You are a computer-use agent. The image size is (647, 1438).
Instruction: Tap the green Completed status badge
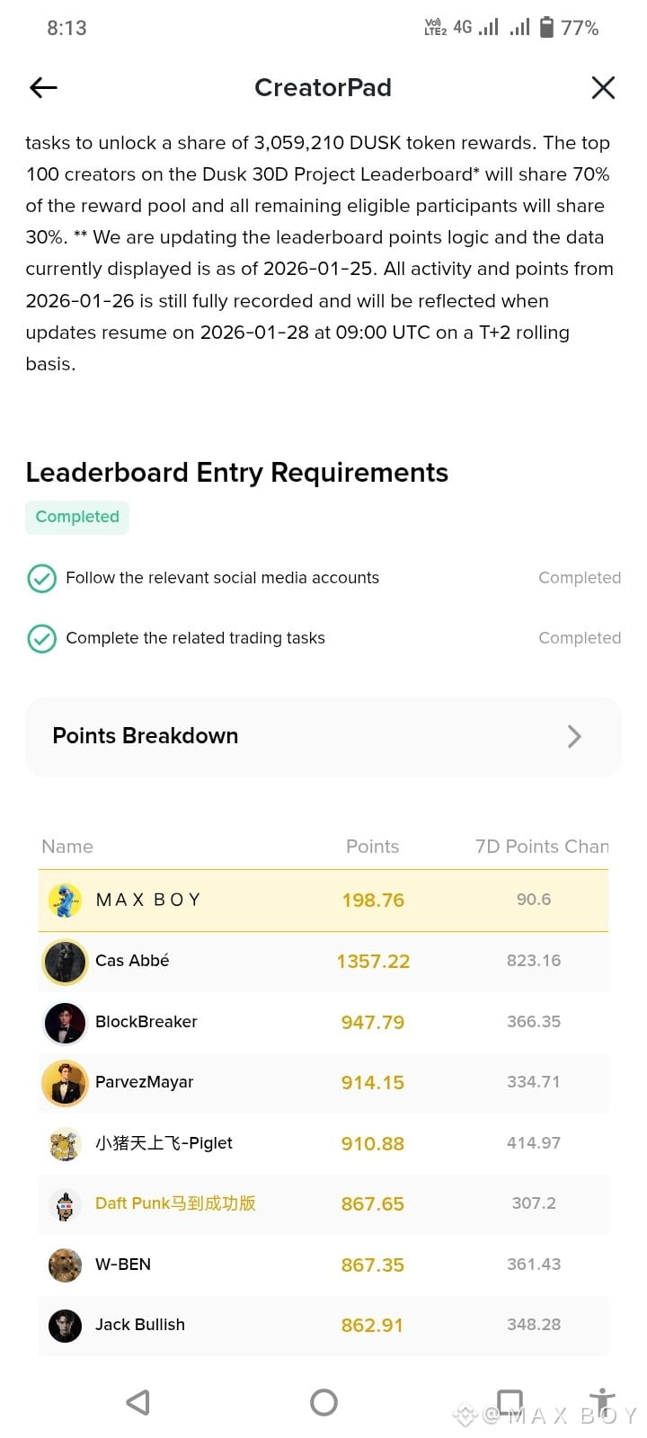77,517
